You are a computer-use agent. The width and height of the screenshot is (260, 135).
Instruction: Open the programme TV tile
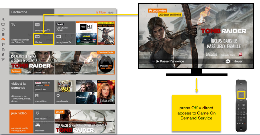[44, 27]
